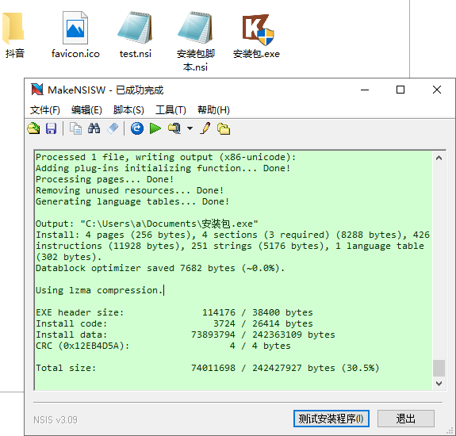Copy the log with the Copy icon
This screenshot has height=436, width=456.
75,128
